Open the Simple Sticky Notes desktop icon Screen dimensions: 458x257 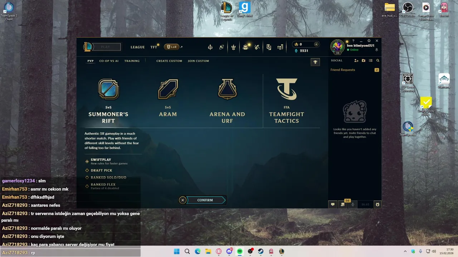[x=426, y=106]
